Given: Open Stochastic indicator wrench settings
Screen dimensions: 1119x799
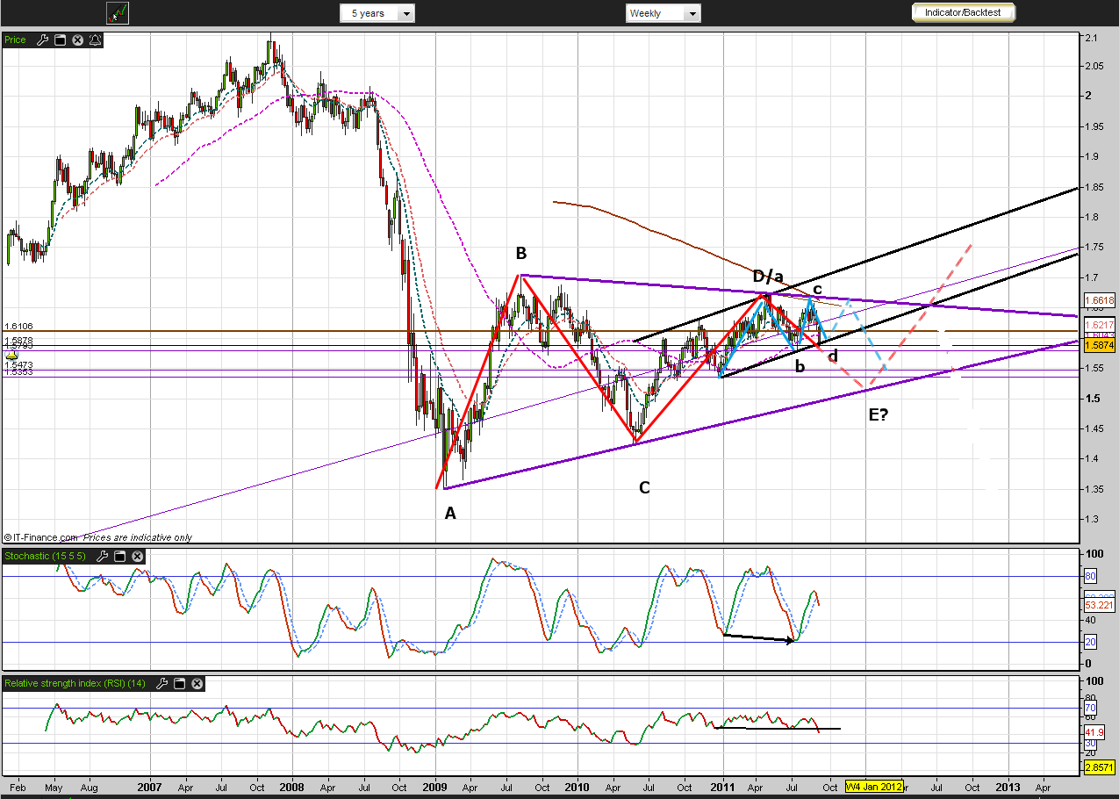Looking at the screenshot, I should pos(103,556).
